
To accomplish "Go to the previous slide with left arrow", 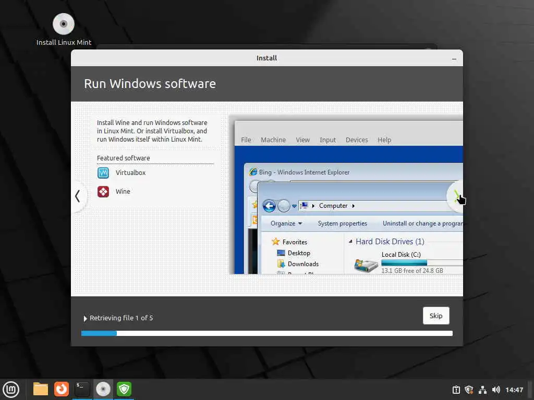I will 78,196.
